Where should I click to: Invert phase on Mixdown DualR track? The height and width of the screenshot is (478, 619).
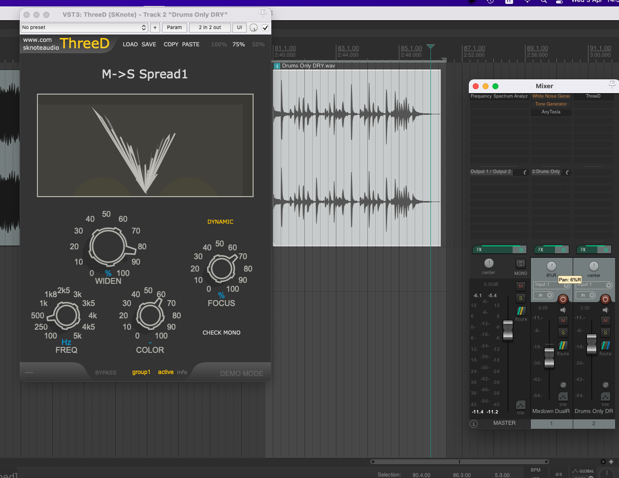pos(563,385)
